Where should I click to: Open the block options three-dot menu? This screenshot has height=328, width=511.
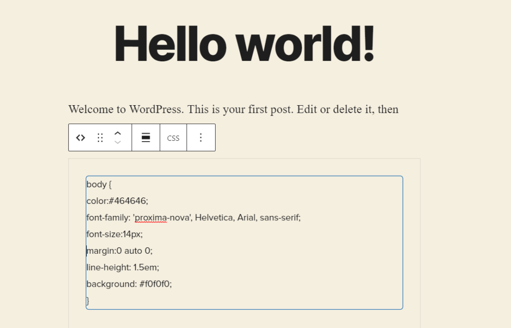pyautogui.click(x=201, y=138)
